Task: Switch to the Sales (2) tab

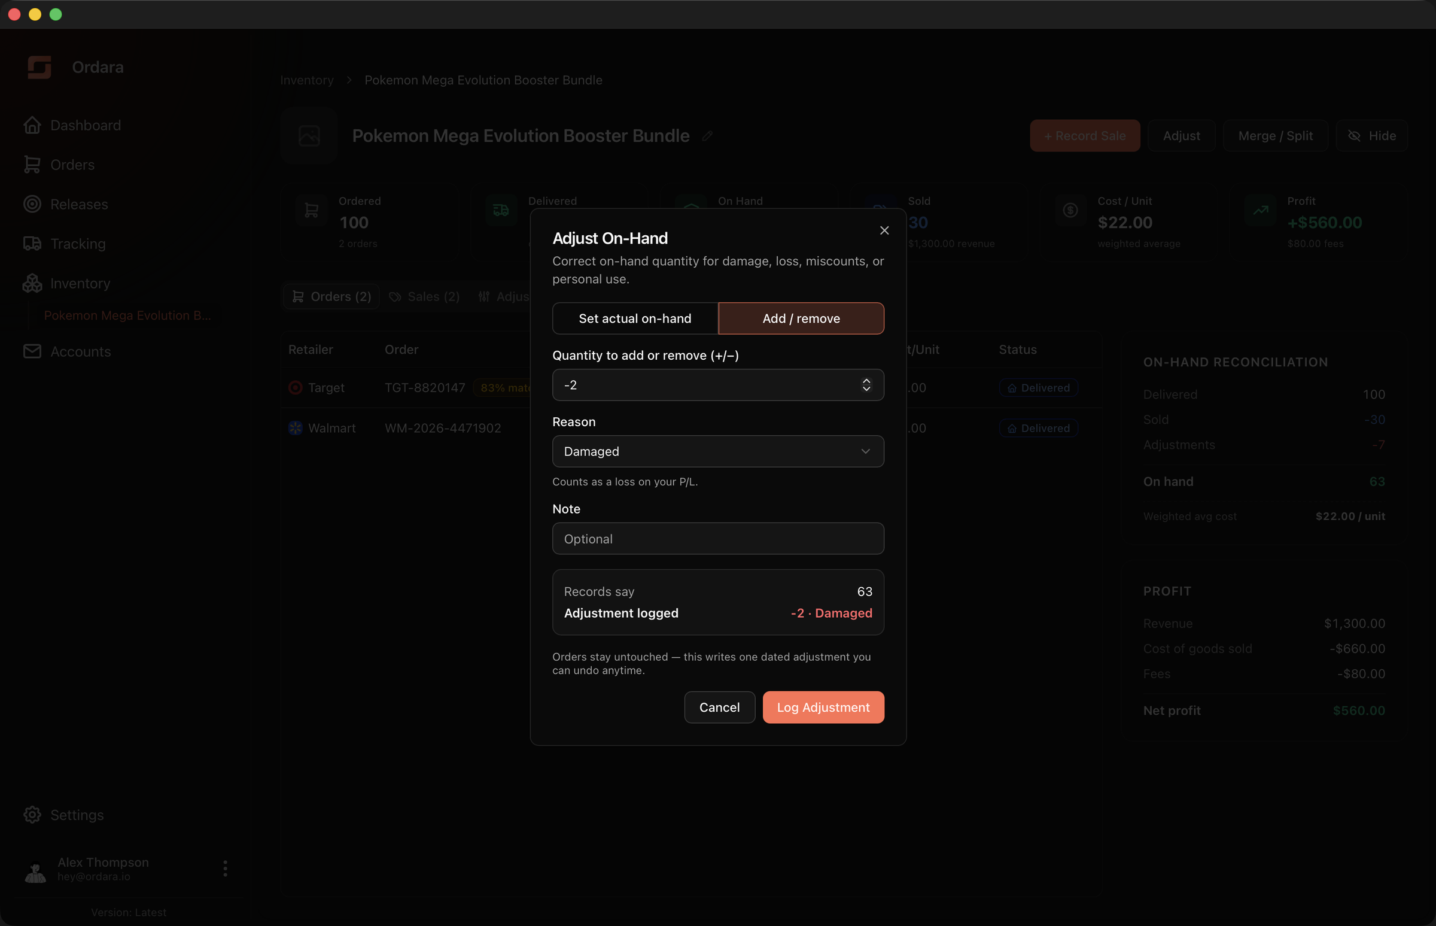Action: 424,296
